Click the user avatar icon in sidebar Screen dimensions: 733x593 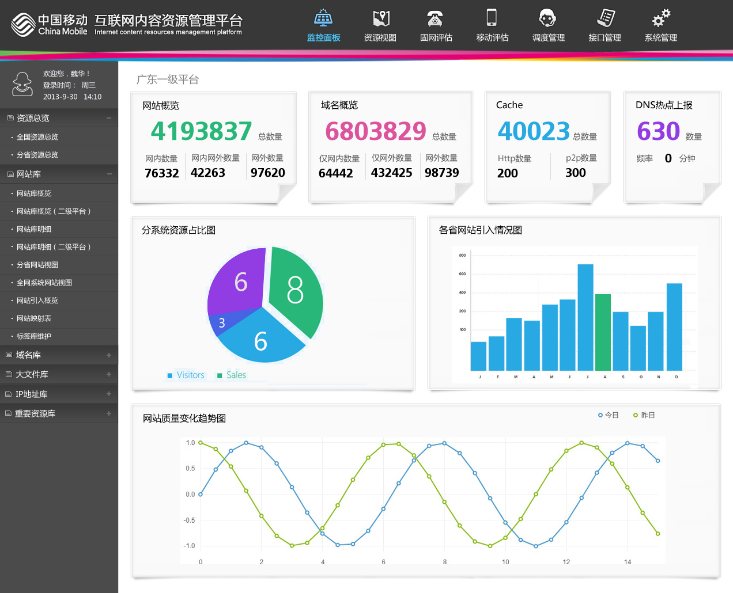22,85
